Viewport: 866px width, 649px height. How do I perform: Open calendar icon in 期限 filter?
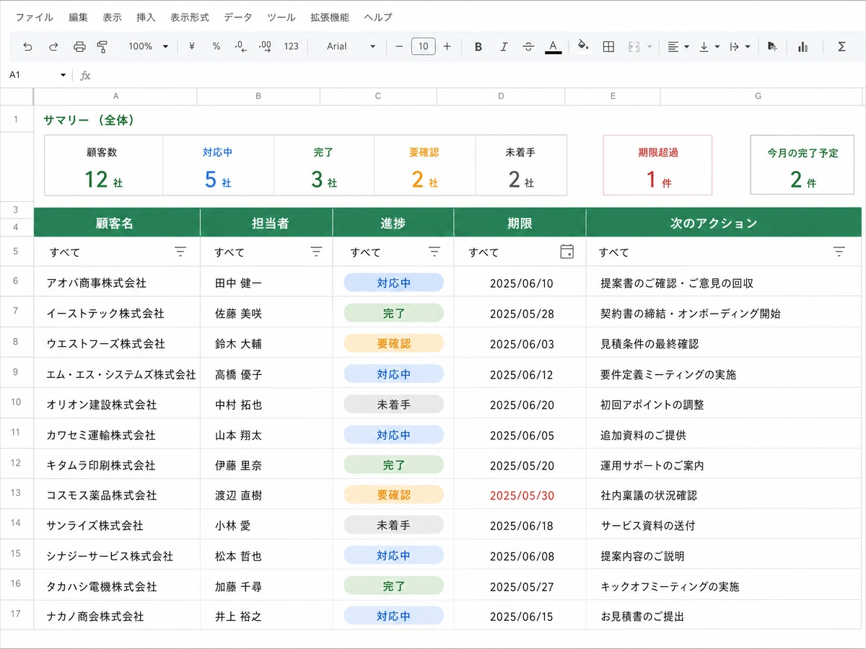567,251
